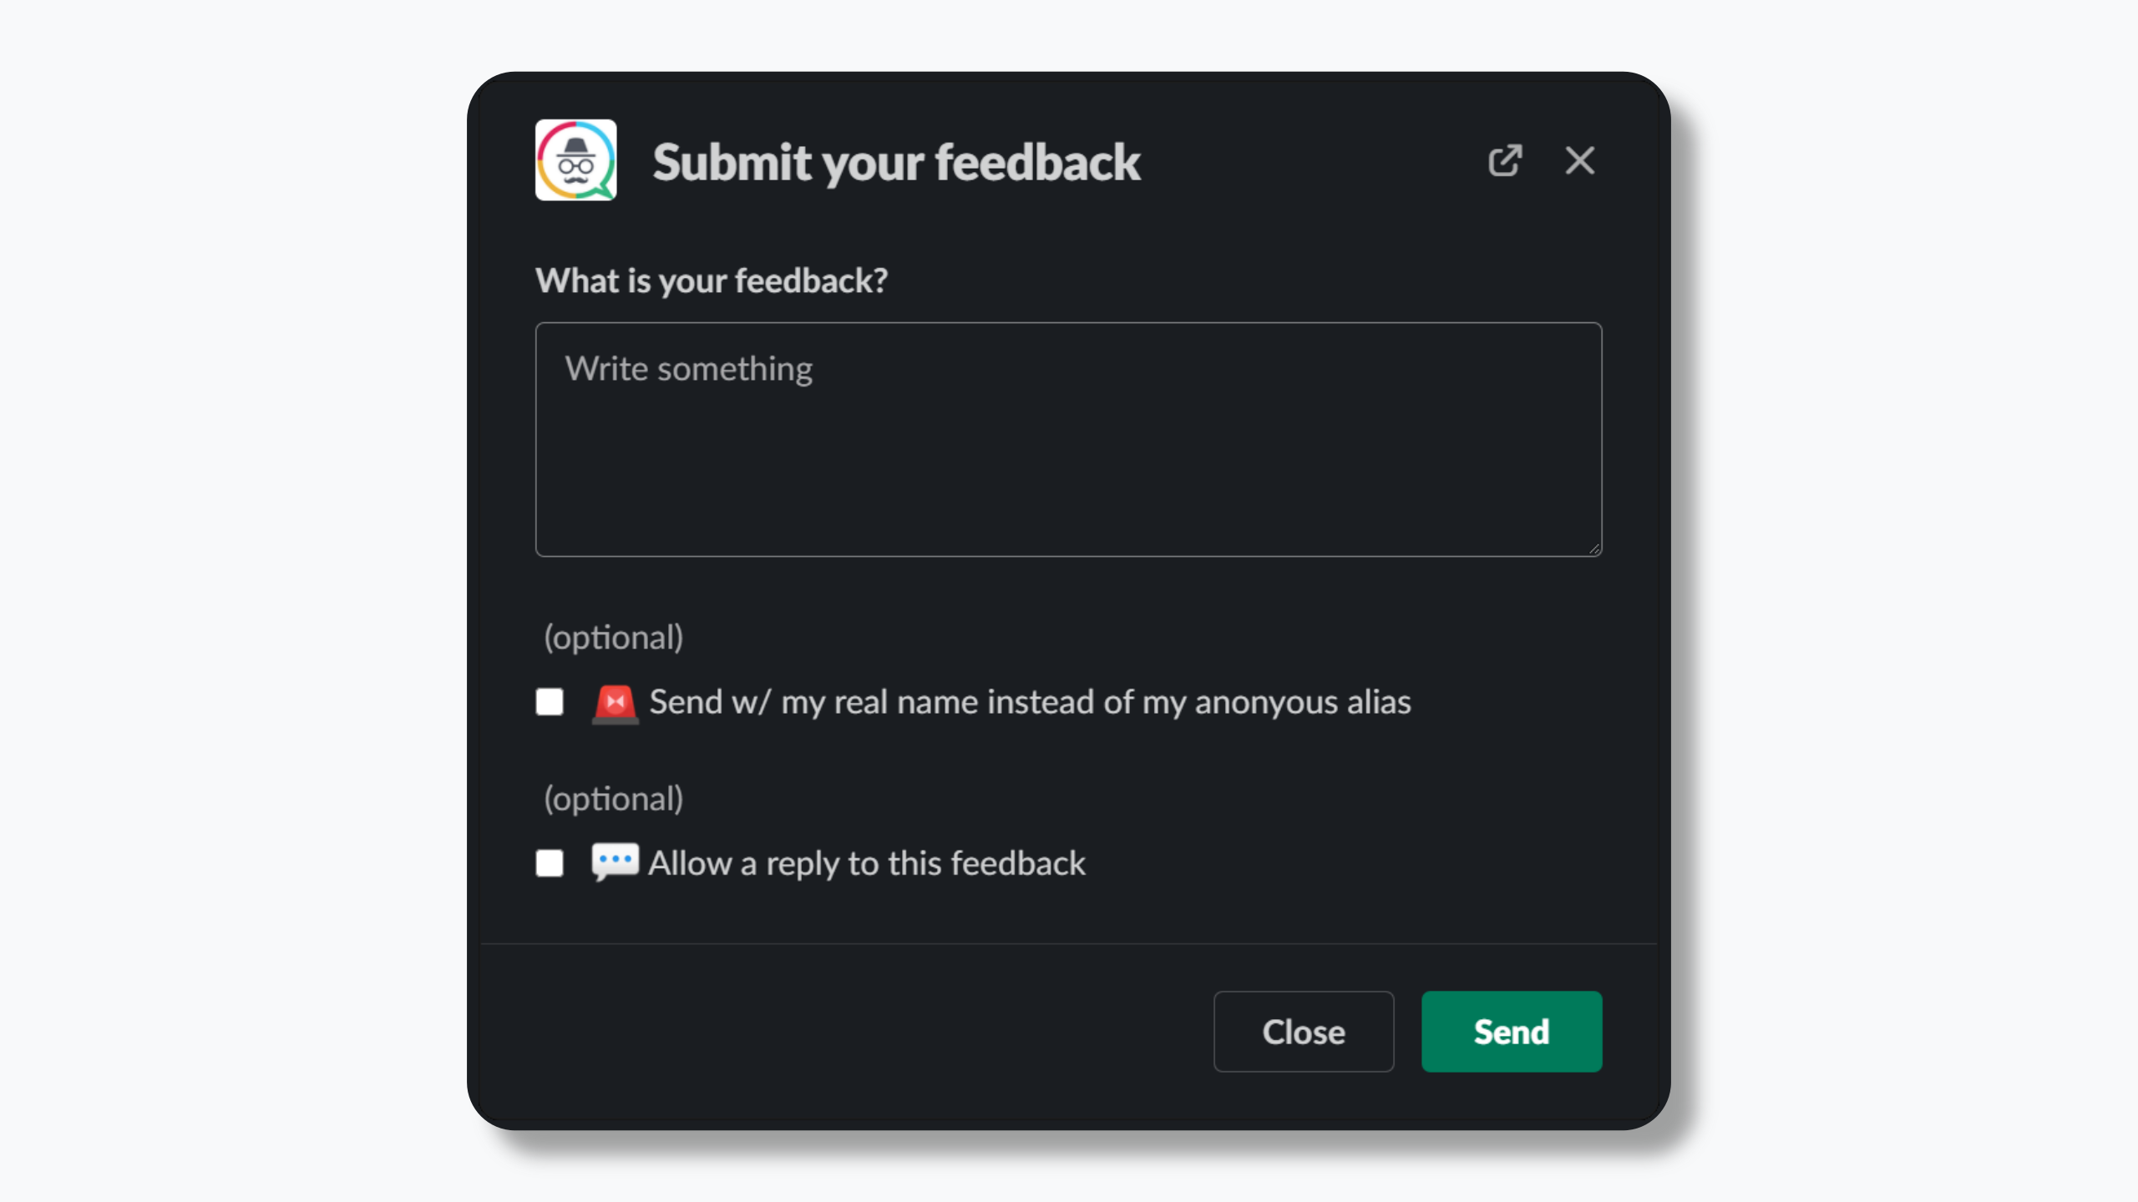Click the textarea resize handle corner
Image resolution: width=2138 pixels, height=1202 pixels.
point(1594,549)
